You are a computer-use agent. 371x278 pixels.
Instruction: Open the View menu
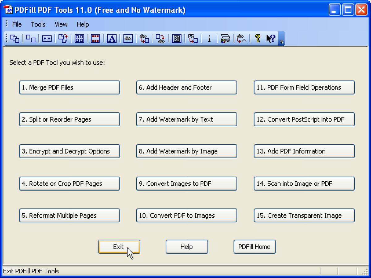[61, 24]
